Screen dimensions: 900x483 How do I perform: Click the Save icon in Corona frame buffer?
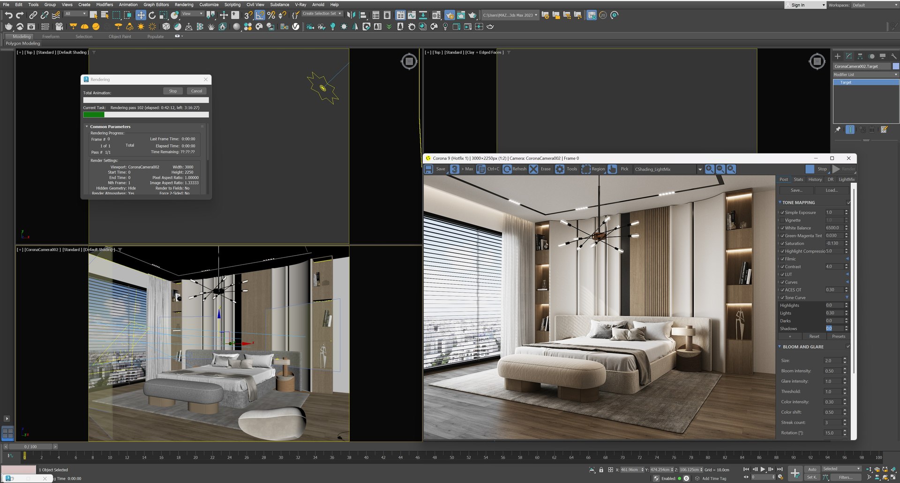click(x=428, y=169)
